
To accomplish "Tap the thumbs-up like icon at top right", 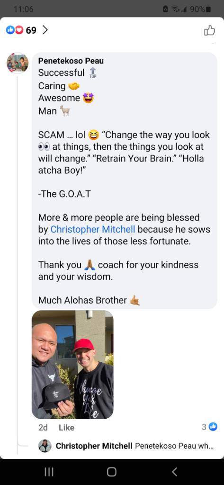I will (209, 30).
